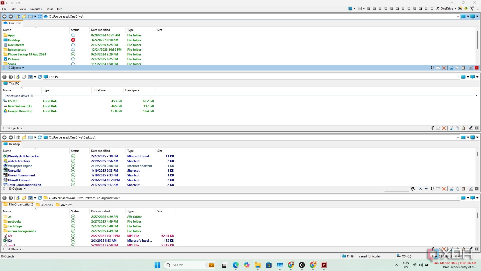Create new folder in File Organization2 pane
Viewport: 481px width, 271px height.
pyautogui.click(x=24, y=198)
